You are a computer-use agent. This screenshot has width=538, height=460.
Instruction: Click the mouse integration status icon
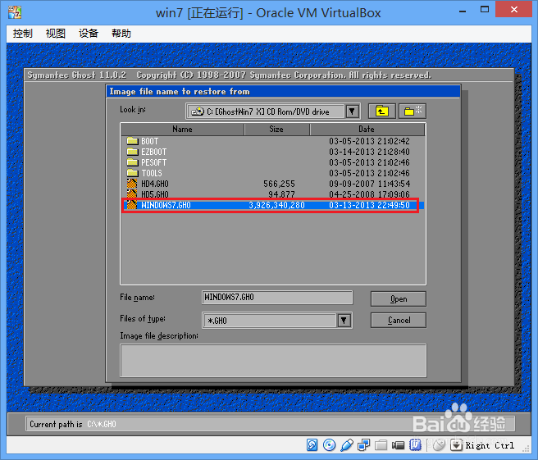tap(439, 445)
